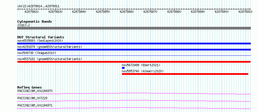Open PACSIN2|NM_001184970 transcript label
Screen dimensions: 259x112
[x=35, y=91]
